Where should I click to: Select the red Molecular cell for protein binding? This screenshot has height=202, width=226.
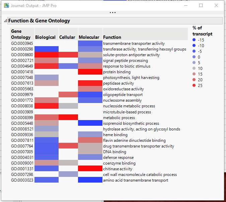(90, 72)
